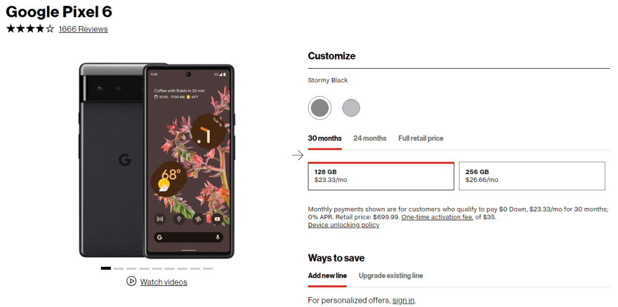Click the right arrow icon near storage options

[x=297, y=155]
